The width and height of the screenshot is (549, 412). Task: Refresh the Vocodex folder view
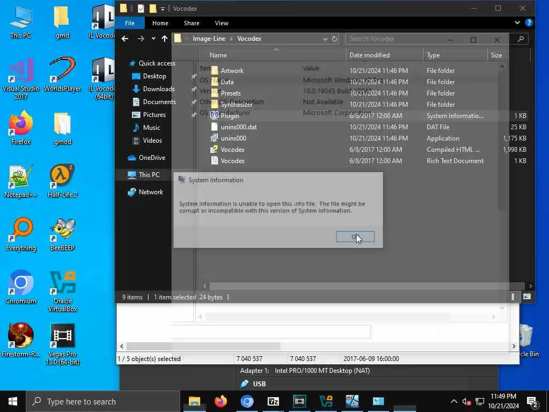pyautogui.click(x=335, y=39)
